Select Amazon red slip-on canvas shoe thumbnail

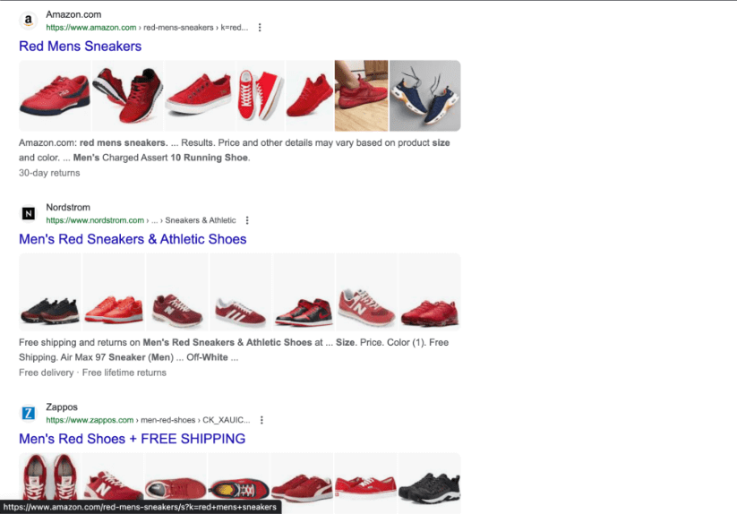point(200,96)
